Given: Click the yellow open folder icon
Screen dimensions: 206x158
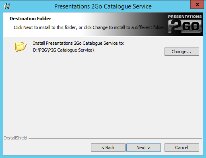Looking at the screenshot, I should click(21, 46).
